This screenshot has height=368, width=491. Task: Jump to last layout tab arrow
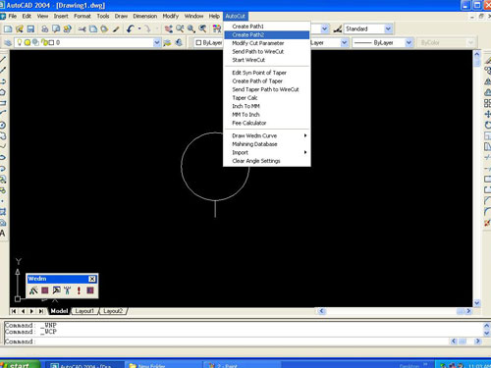[x=41, y=311]
